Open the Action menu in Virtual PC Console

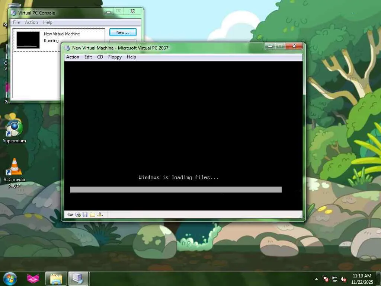(x=31, y=22)
